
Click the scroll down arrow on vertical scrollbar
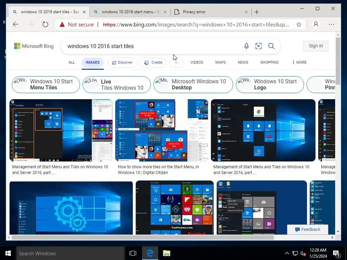tap(338, 232)
